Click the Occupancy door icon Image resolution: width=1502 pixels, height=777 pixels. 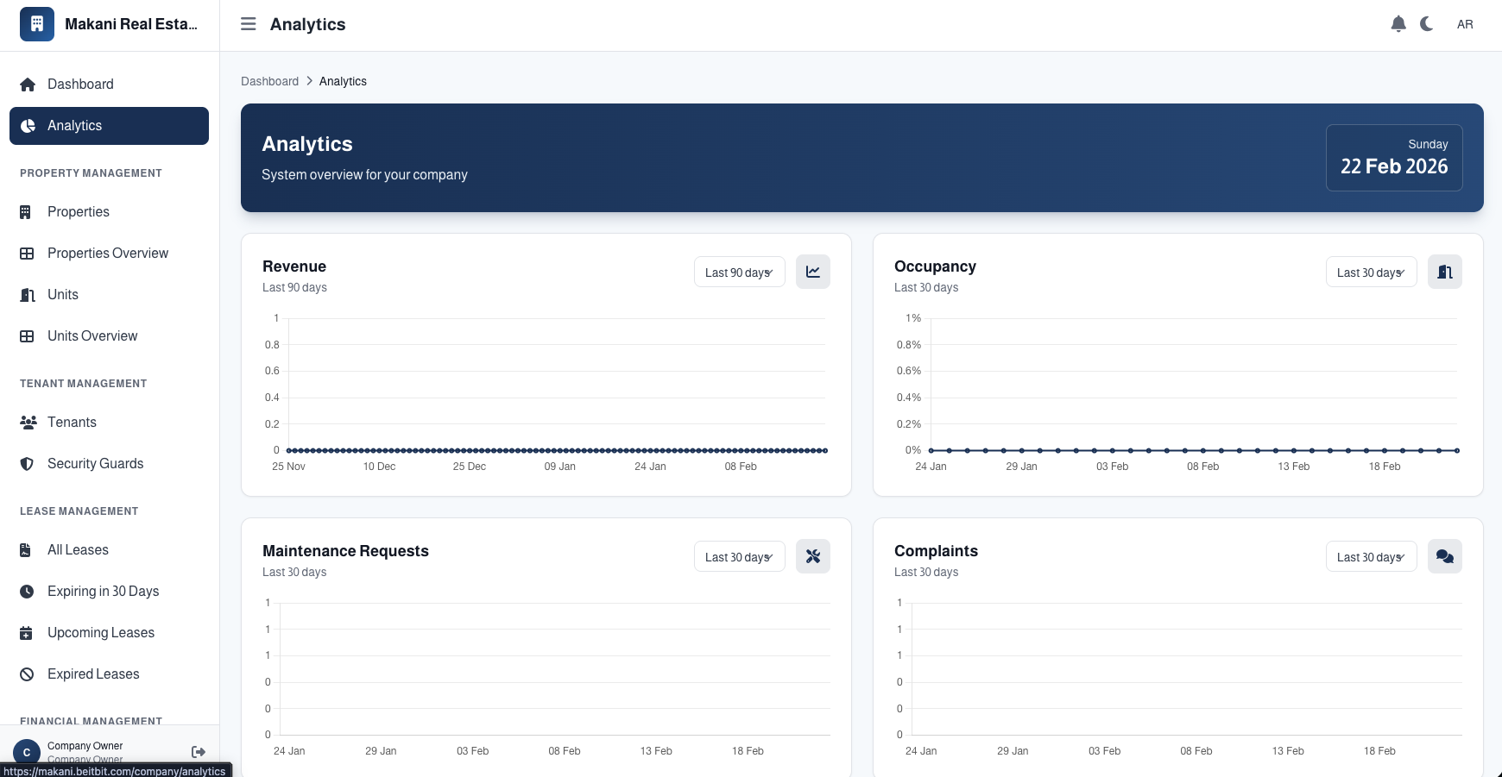(1445, 272)
